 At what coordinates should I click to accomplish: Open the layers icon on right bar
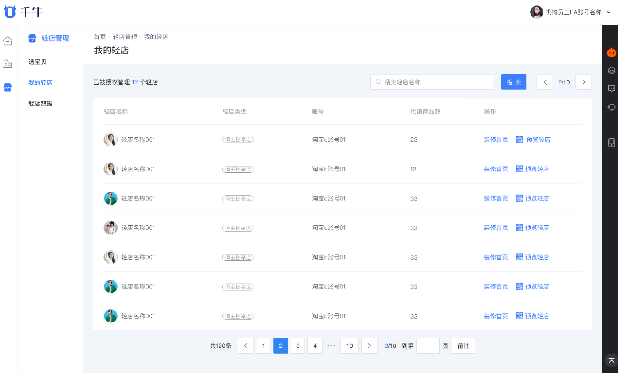coord(611,70)
